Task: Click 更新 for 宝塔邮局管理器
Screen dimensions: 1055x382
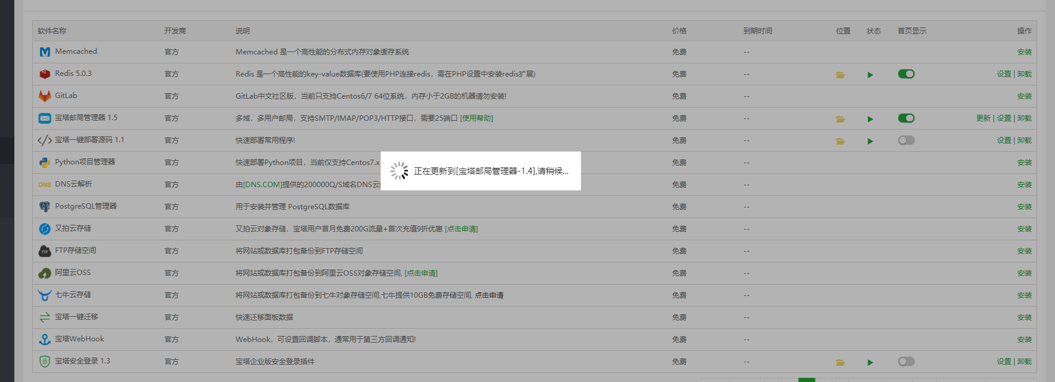Action: pyautogui.click(x=983, y=118)
